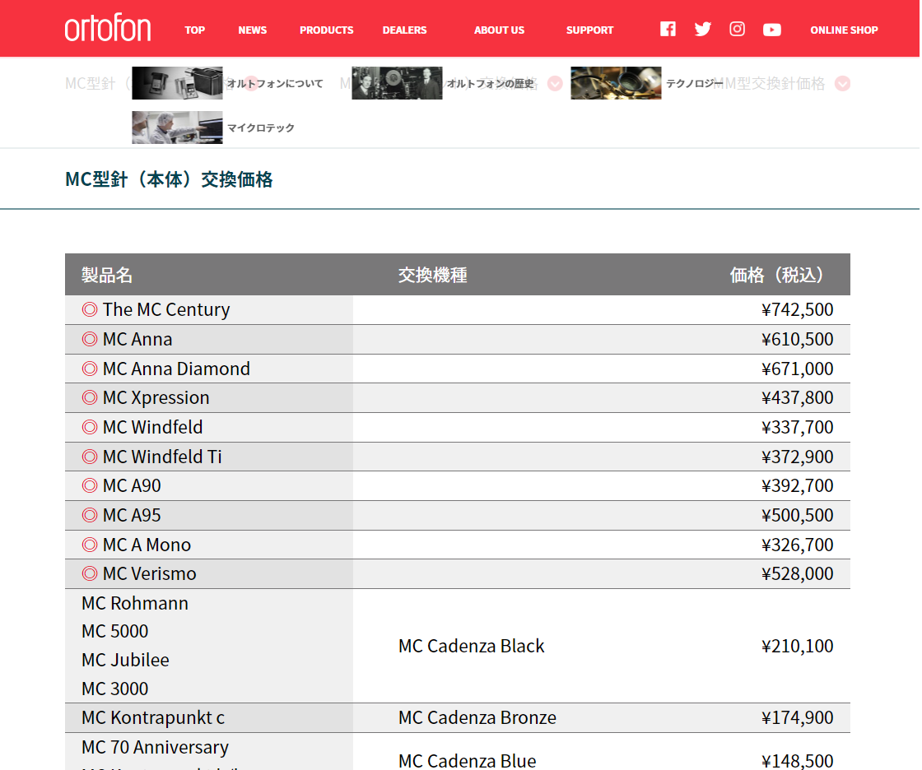The image size is (922, 770).
Task: Open the NEWS menu item
Action: [252, 30]
